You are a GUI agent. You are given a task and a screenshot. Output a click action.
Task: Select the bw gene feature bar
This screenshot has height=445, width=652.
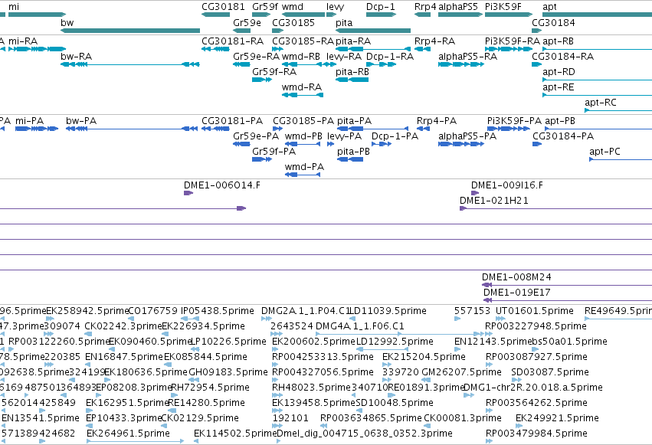click(x=130, y=31)
